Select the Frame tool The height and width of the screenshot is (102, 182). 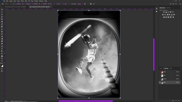click(x=2, y=22)
